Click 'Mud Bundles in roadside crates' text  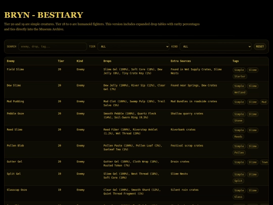pyautogui.click(x=194, y=101)
